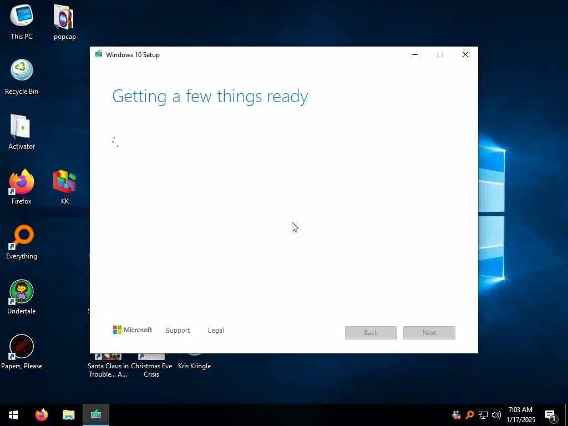The width and height of the screenshot is (568, 426).
Task: Open the Everything tray icon
Action: 470,415
